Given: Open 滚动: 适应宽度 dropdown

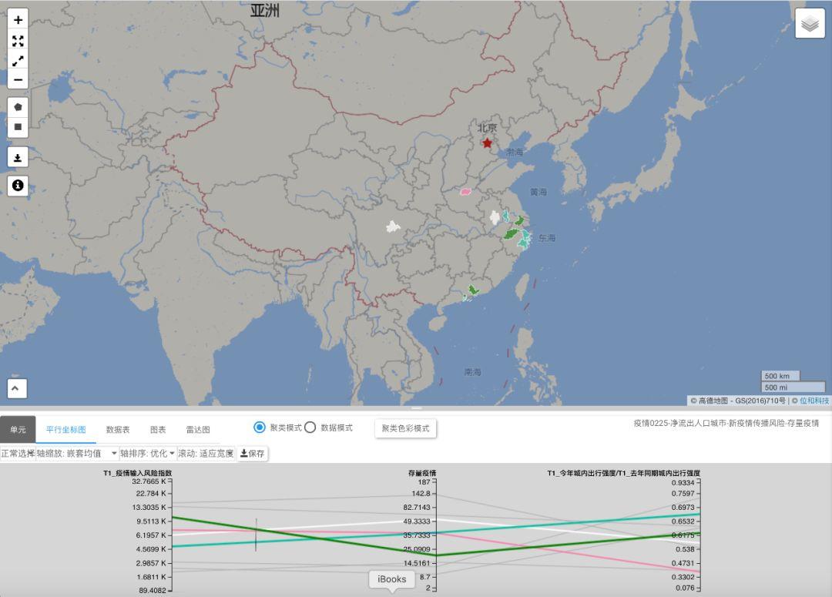Looking at the screenshot, I should tap(206, 453).
